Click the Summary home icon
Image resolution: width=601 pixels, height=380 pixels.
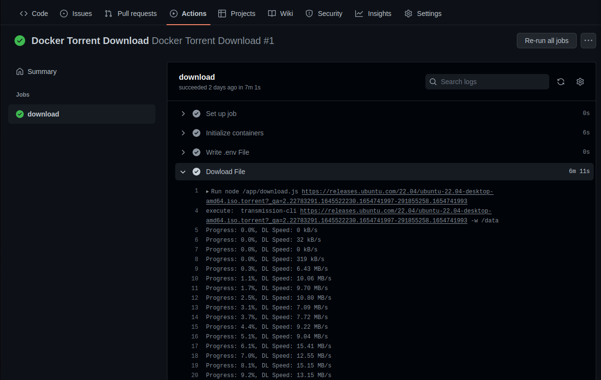(x=20, y=72)
